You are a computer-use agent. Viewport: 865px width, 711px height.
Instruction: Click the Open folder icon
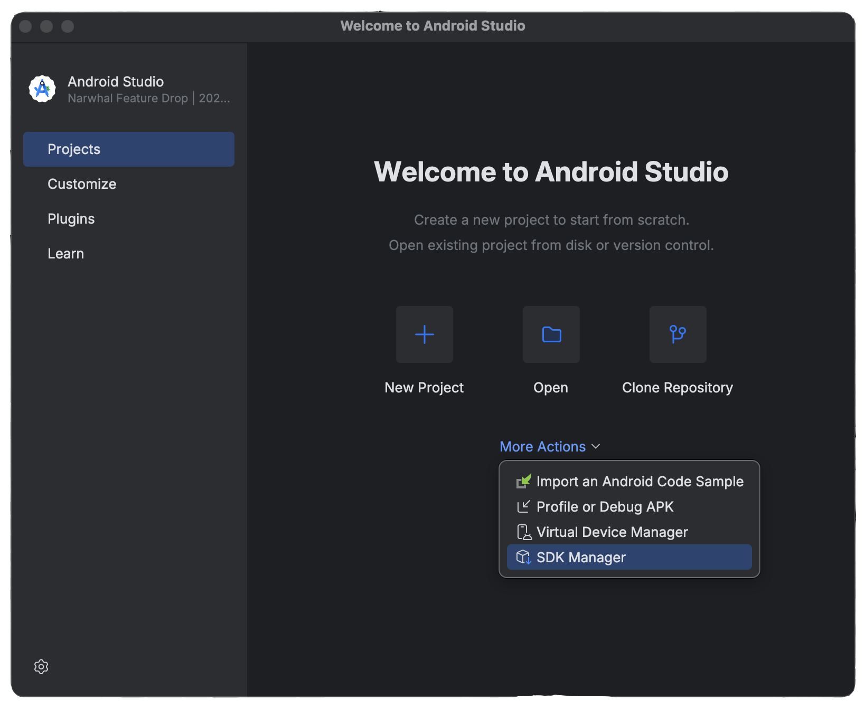551,334
